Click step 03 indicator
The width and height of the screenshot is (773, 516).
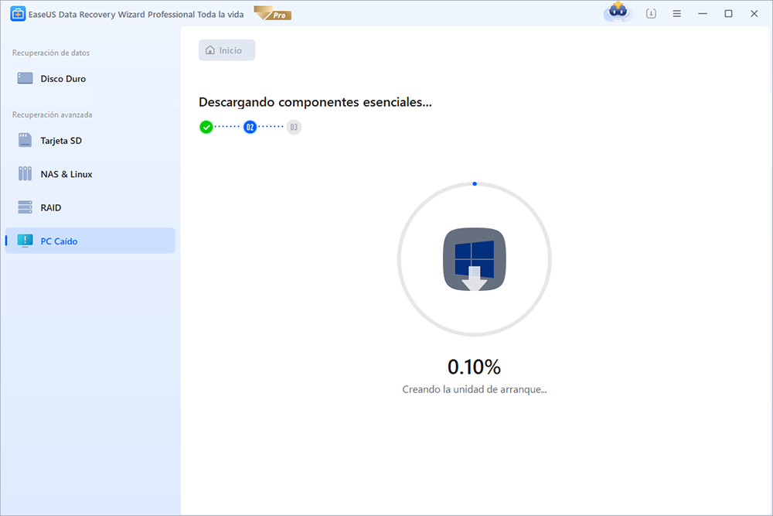point(294,128)
